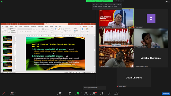This screenshot has height=96, width=171.
Task: Switch to the Transitions tab
Action: 26,26
